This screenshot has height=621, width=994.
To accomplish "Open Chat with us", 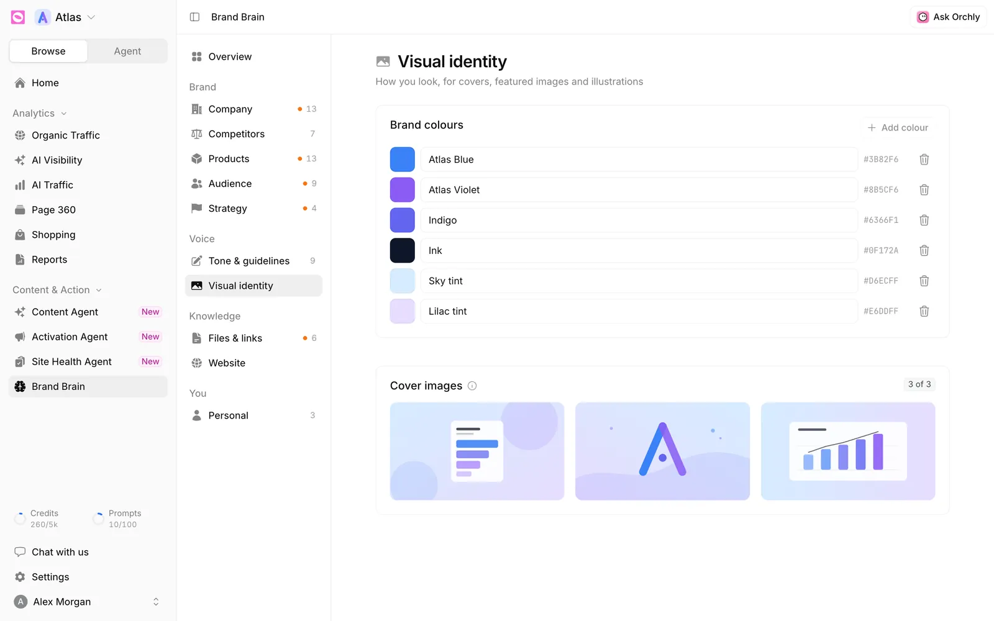I will [88, 552].
